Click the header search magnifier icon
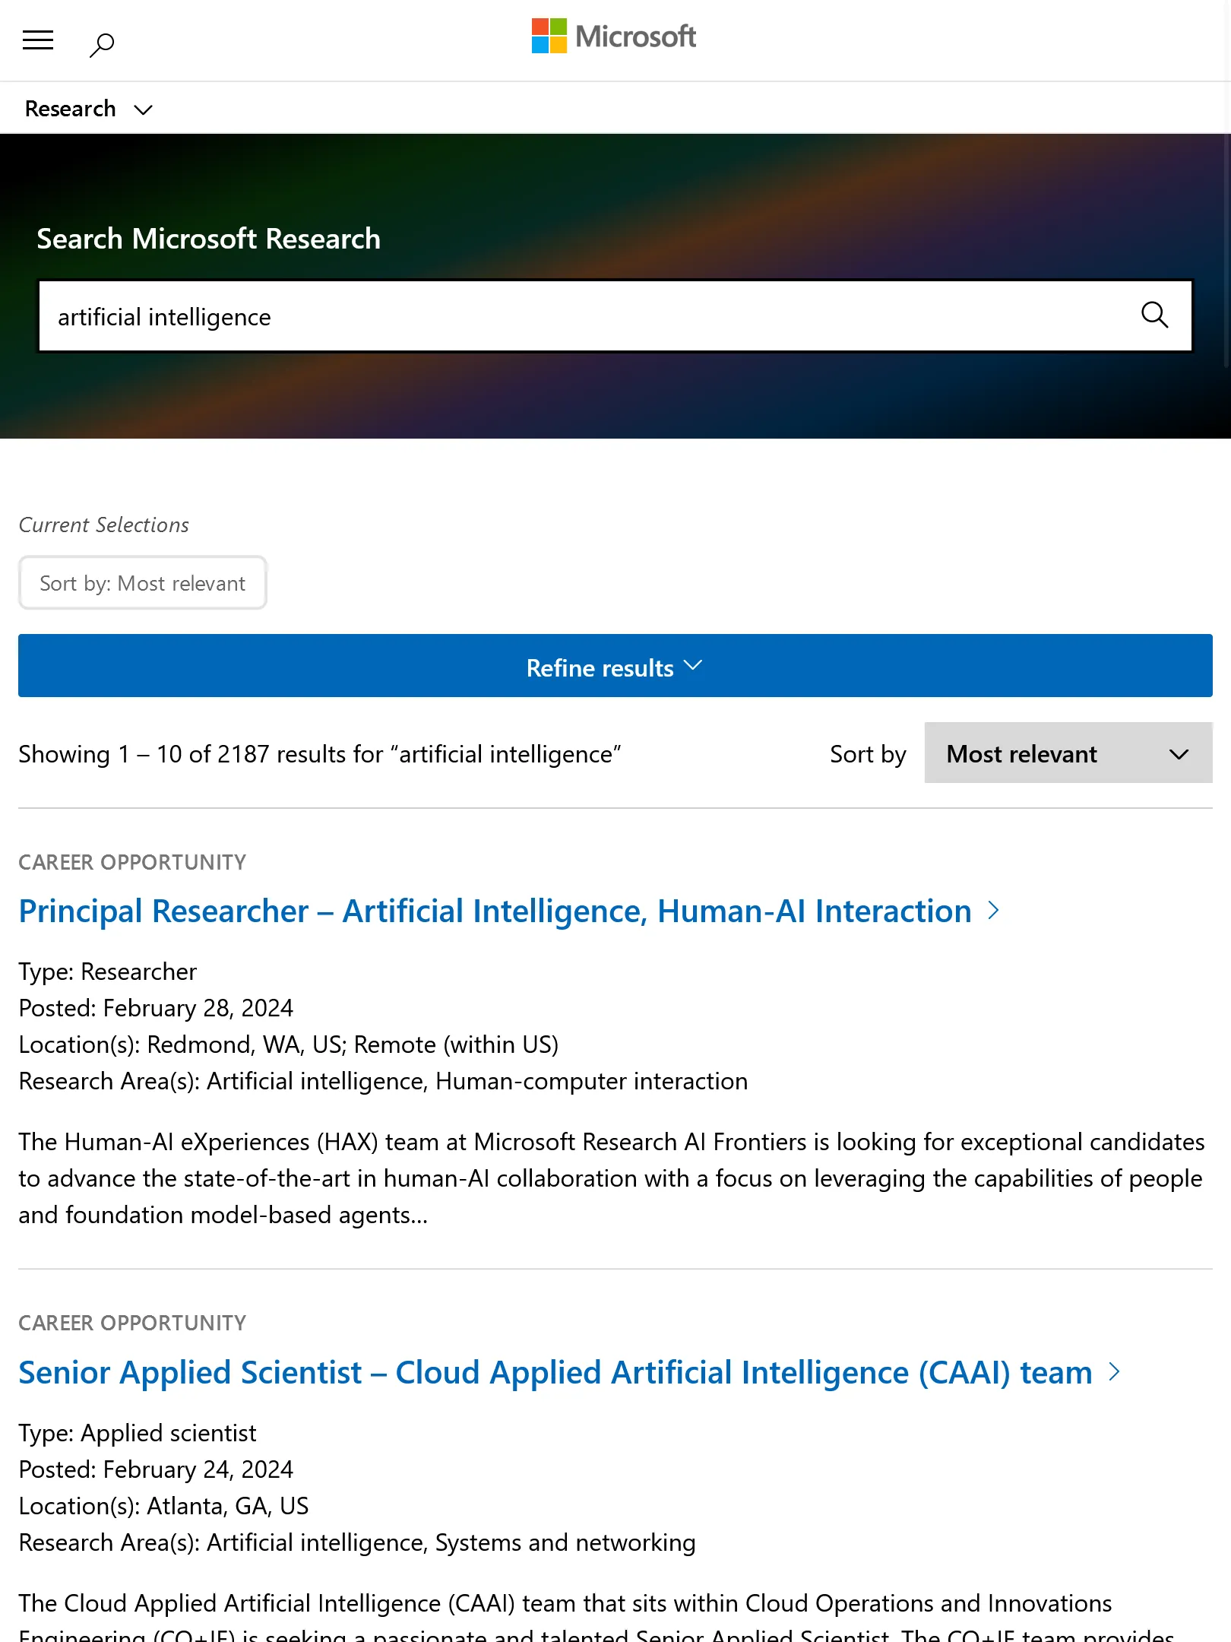1231x1642 pixels. click(102, 44)
